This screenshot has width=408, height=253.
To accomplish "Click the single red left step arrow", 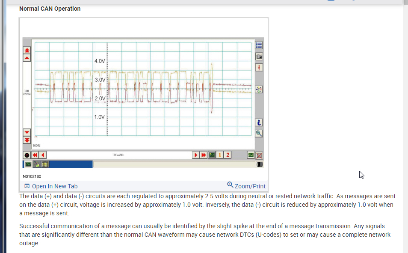I will click(43, 155).
